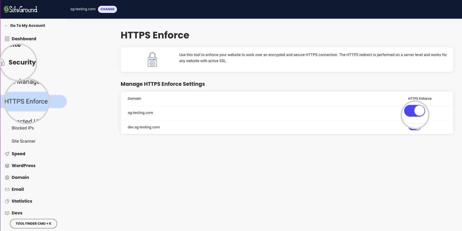Screen dimensions: 462x231
Task: Open Site Scanner page
Action: coord(23,141)
